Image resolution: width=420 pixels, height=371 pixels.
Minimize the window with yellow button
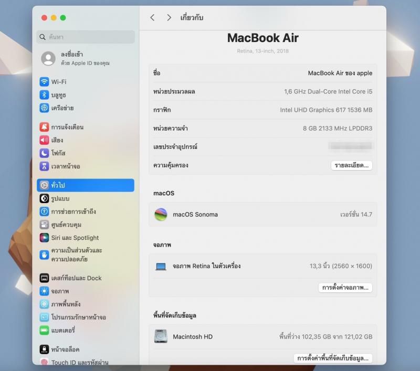coord(54,18)
